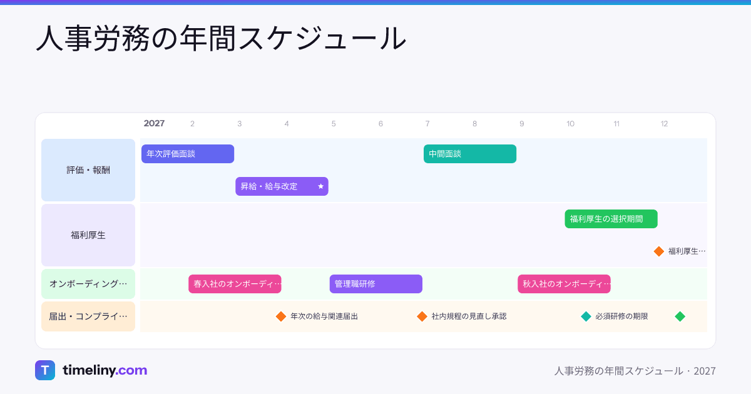Click the 社内規程の見直し承認 label text
The width and height of the screenshot is (751, 394).
pos(469,316)
